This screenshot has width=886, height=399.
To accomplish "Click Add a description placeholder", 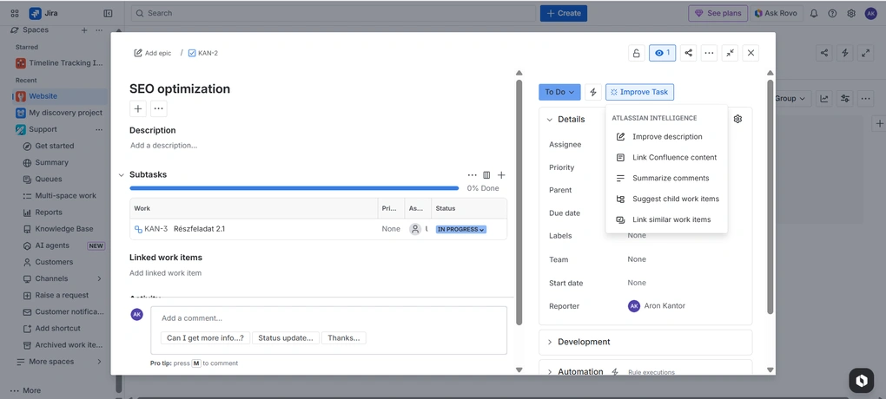I will pyautogui.click(x=164, y=146).
